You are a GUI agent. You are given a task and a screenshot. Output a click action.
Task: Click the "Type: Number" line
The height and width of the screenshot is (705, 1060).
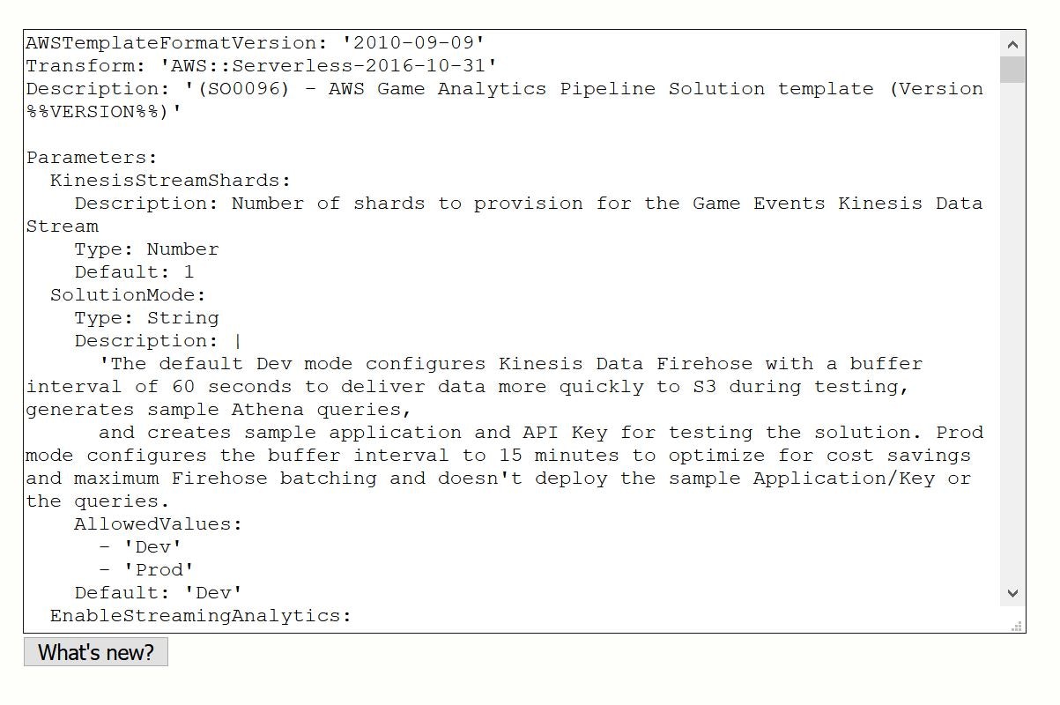tap(145, 249)
